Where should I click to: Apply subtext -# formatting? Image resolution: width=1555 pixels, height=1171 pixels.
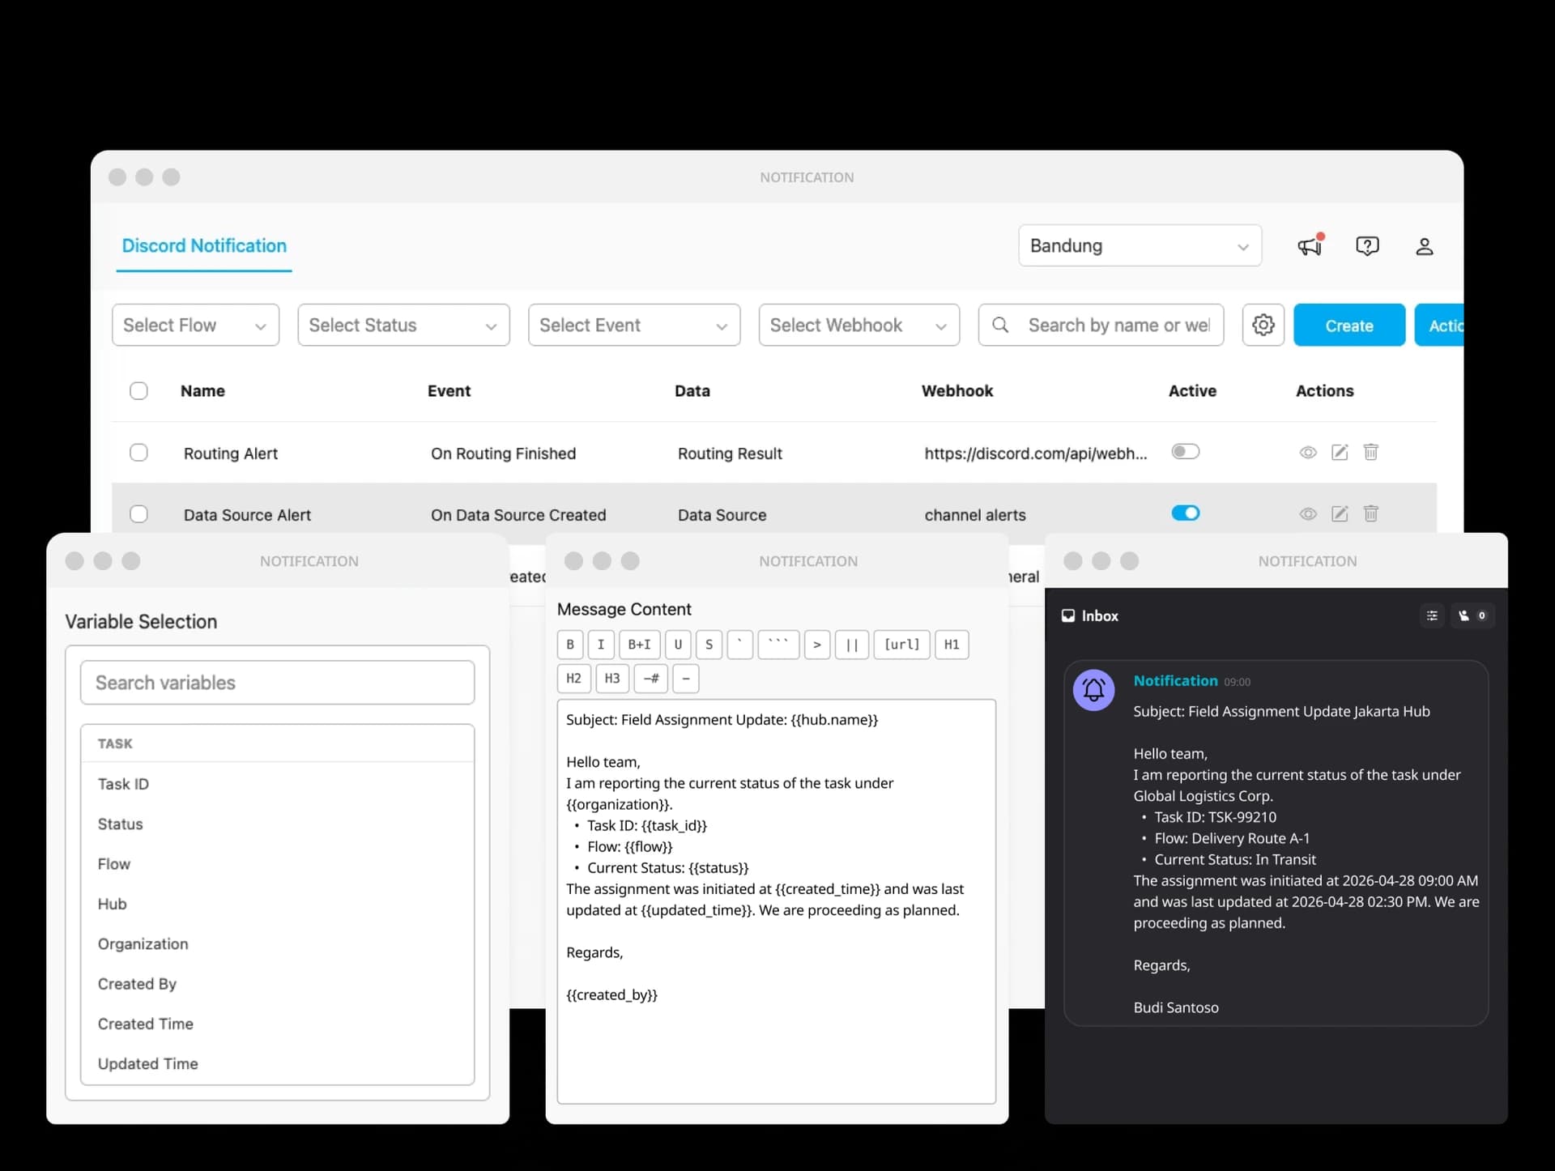(x=651, y=679)
